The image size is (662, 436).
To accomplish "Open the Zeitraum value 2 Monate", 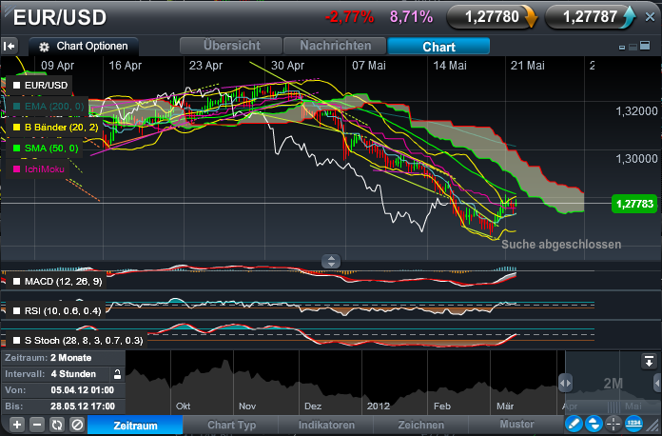I will tap(70, 358).
